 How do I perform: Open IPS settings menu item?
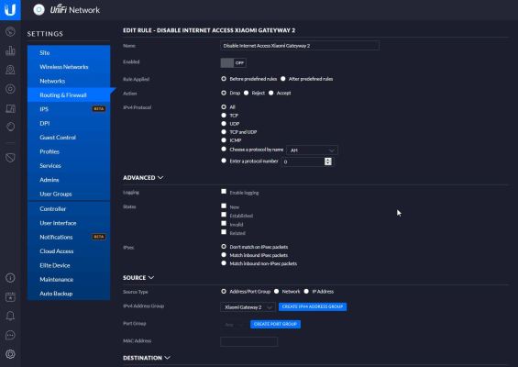(x=69, y=109)
